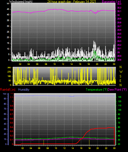128x152 pixels.
Task: Click barometer axis value 29.5
Action: click(119, 34)
